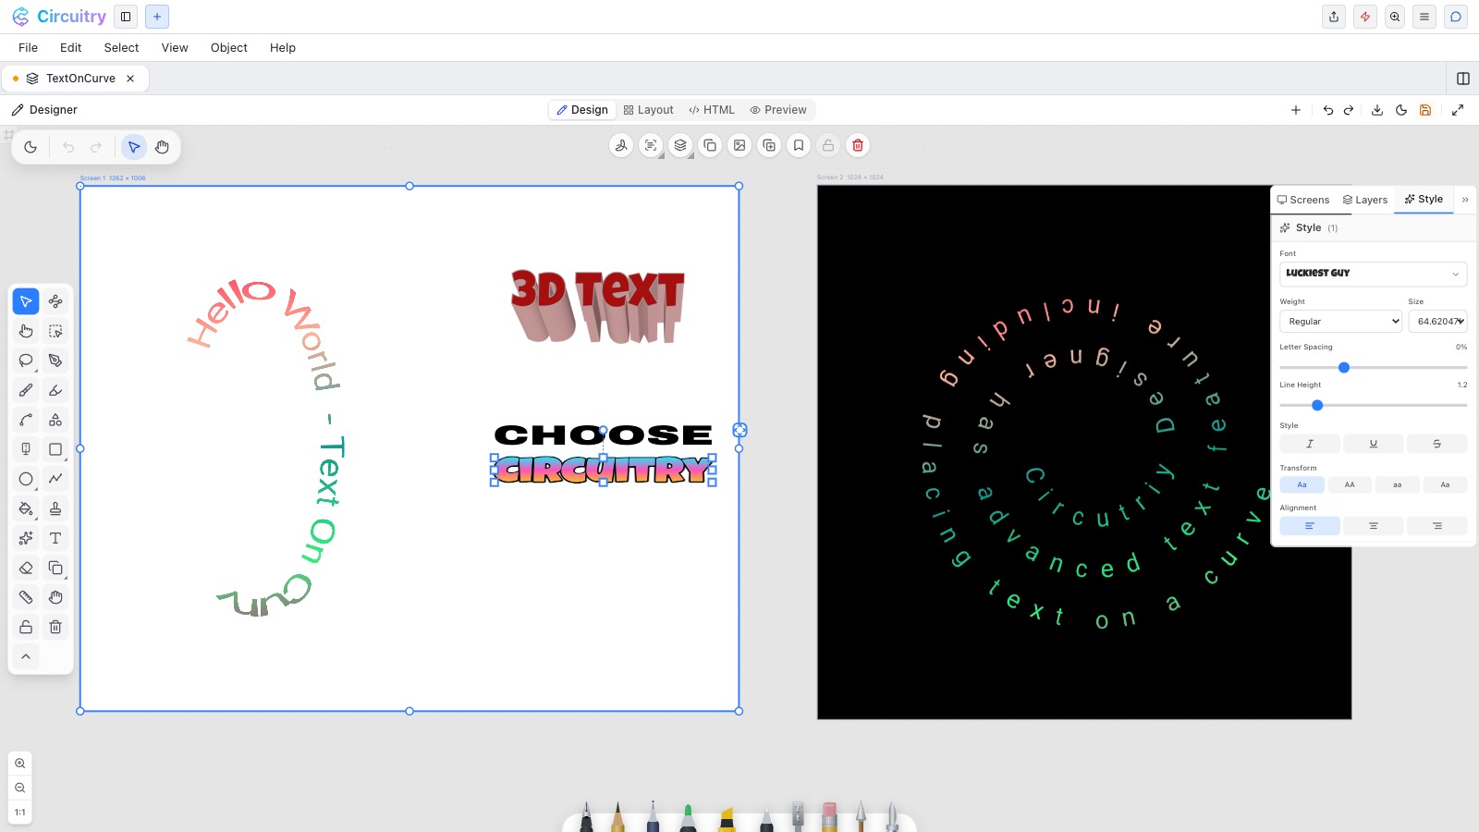Click the plus new tab button

coord(157,17)
